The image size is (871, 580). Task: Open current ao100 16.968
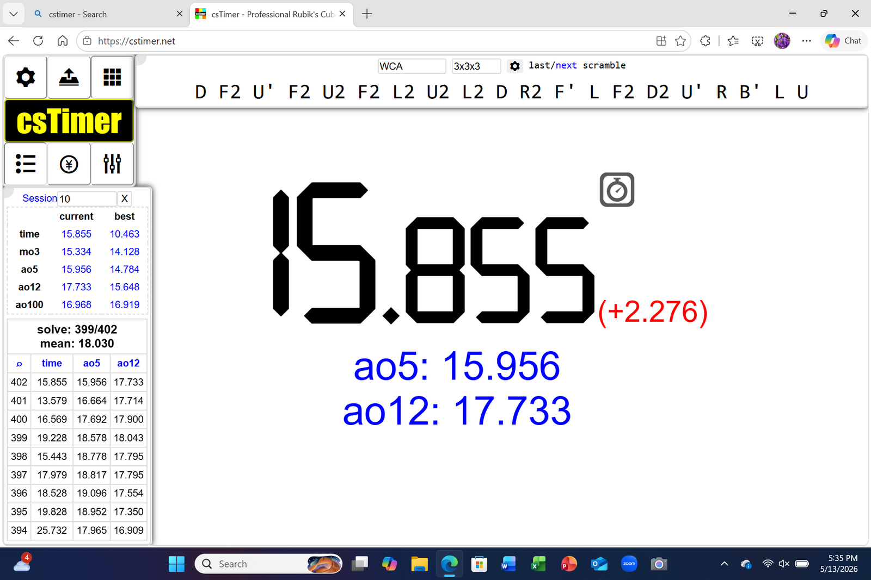(76, 305)
